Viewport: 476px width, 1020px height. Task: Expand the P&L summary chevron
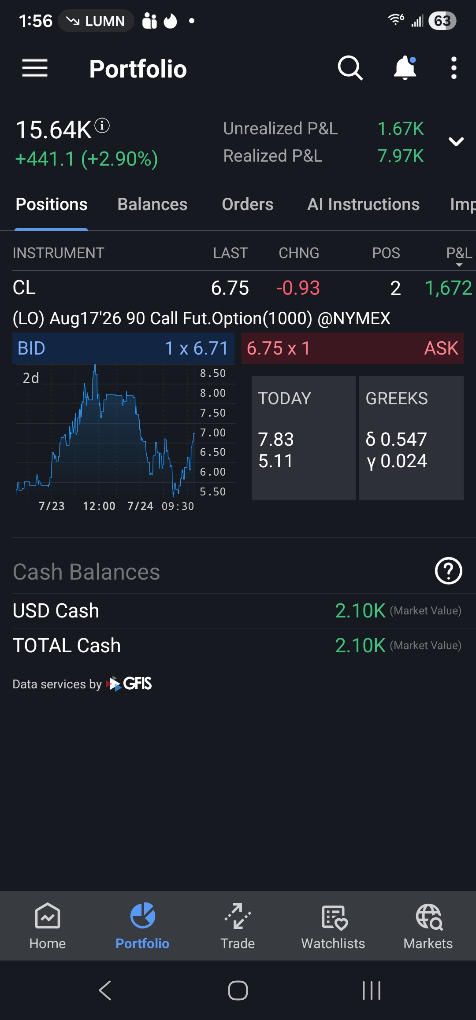tap(456, 142)
